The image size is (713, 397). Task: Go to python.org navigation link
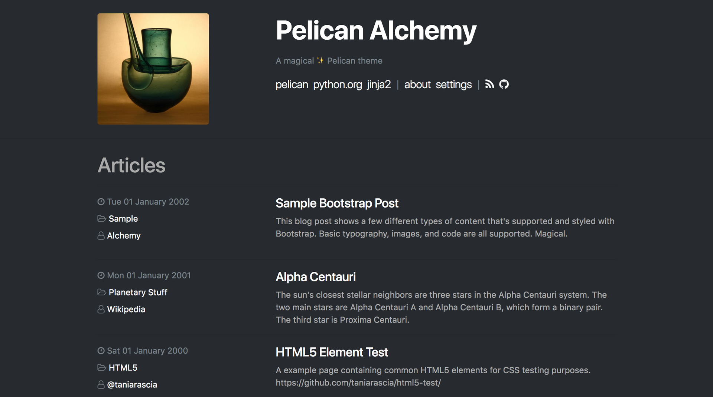(x=337, y=85)
